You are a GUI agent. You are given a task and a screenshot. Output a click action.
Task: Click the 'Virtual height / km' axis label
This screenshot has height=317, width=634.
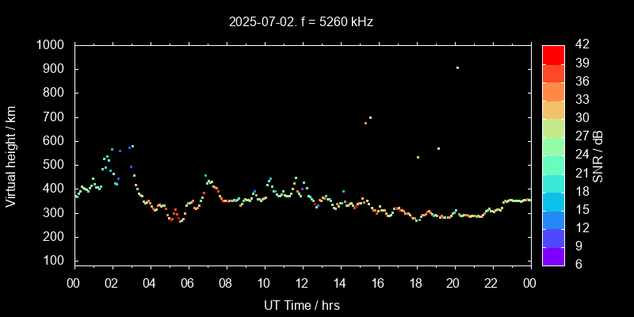click(11, 155)
